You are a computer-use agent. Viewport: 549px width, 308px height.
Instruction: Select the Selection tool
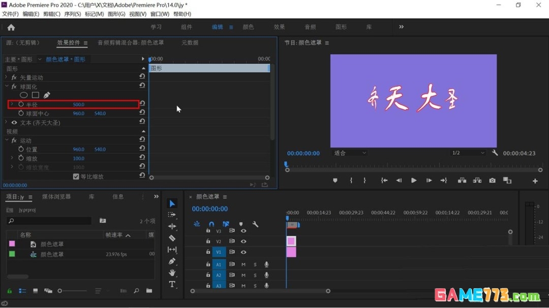click(172, 203)
